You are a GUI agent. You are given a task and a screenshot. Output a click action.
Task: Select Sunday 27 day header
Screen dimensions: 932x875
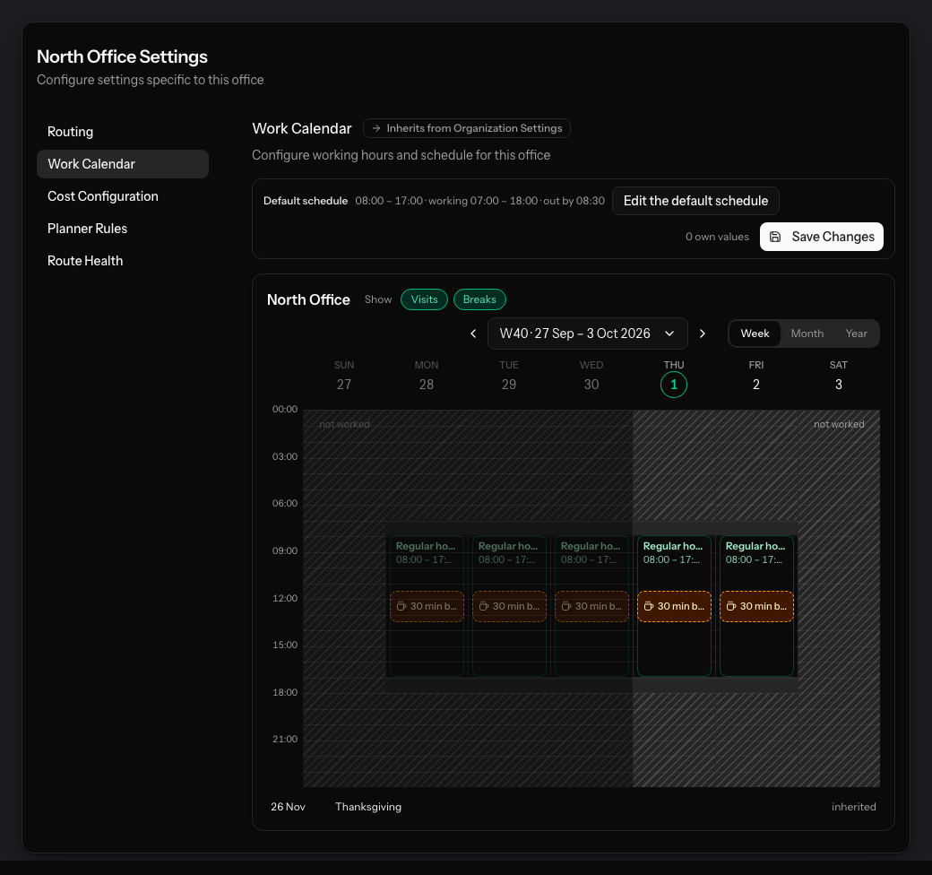(x=344, y=377)
